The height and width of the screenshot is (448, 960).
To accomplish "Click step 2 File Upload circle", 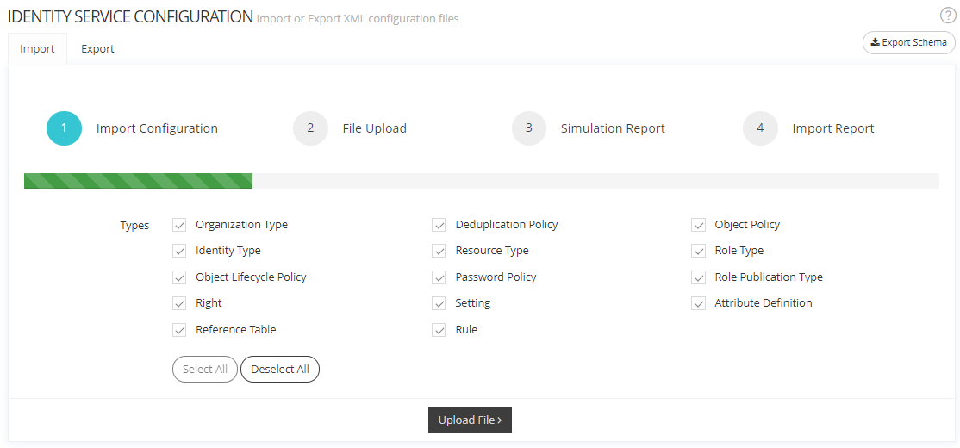I will (x=310, y=128).
